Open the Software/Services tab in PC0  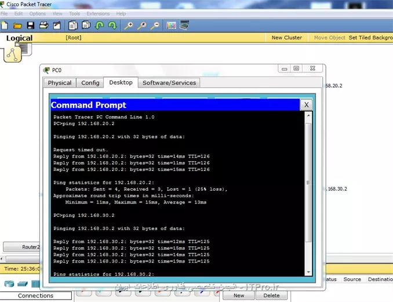point(169,83)
